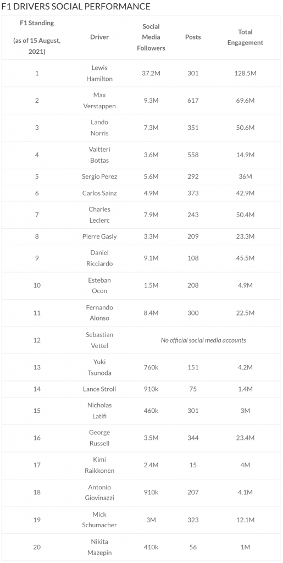The width and height of the screenshot is (283, 563).
Task: Select the Mick Schumacher driver cell
Action: pyautogui.click(x=99, y=520)
